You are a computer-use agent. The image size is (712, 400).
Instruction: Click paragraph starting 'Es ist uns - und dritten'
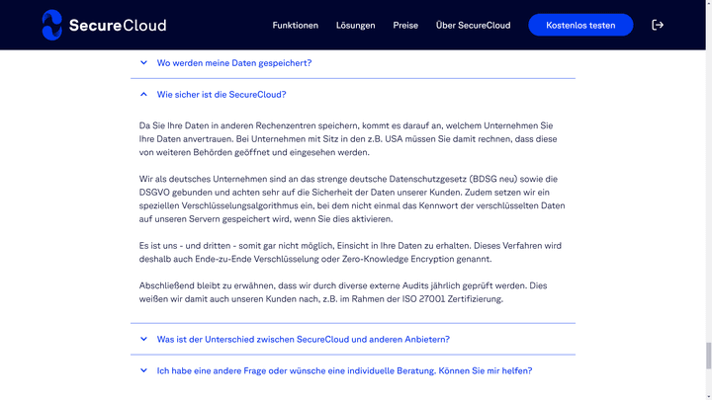[x=350, y=252]
